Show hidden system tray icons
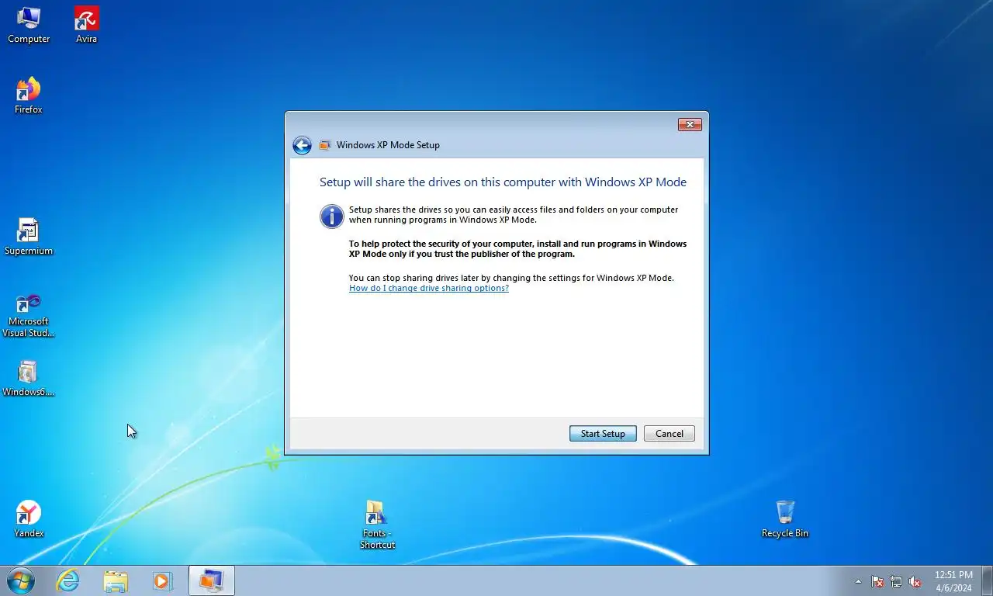Screen dimensions: 993x596 pyautogui.click(x=858, y=581)
